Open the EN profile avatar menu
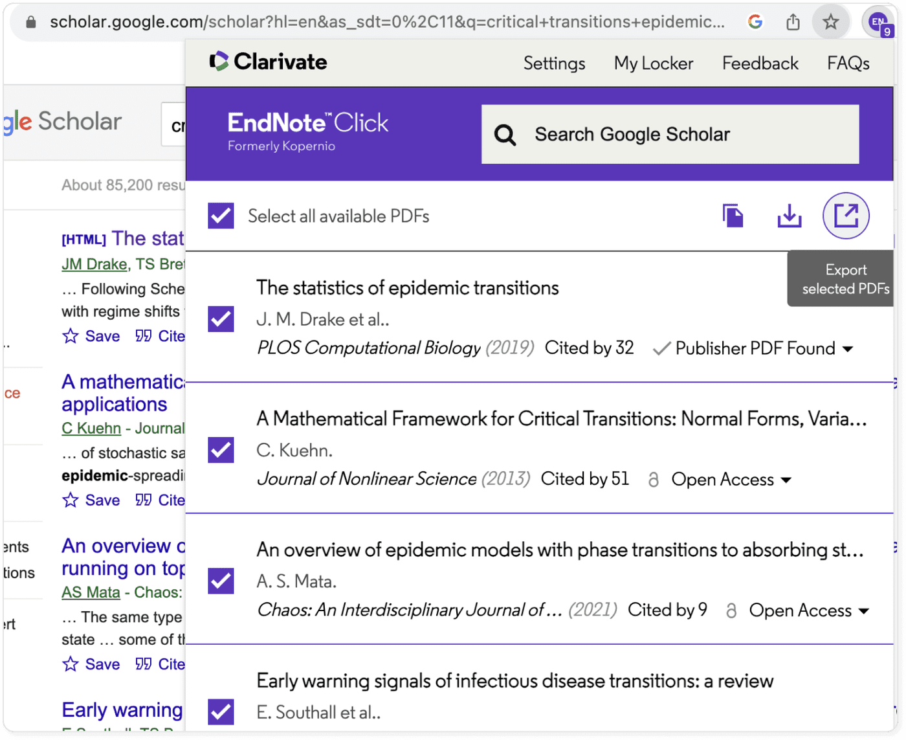 pos(878,21)
